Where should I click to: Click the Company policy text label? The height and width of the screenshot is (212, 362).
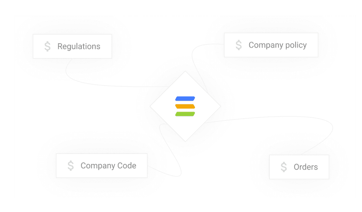[x=278, y=45]
